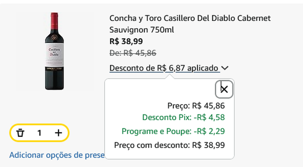Select the 'Preço com desconto' total line

pyautogui.click(x=169, y=145)
